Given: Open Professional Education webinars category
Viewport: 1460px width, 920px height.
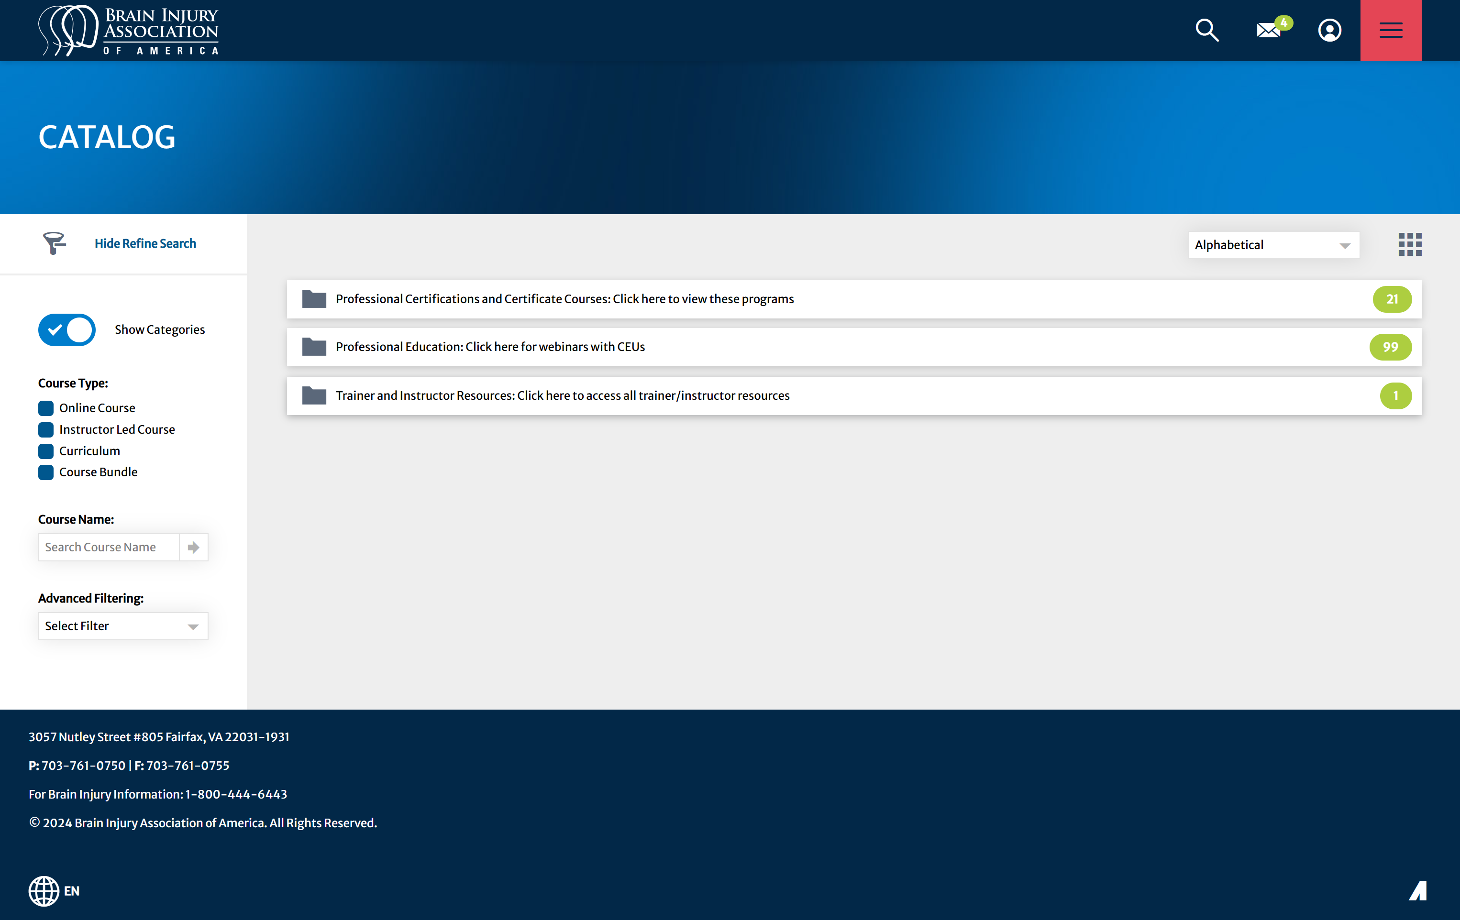Looking at the screenshot, I should [854, 347].
